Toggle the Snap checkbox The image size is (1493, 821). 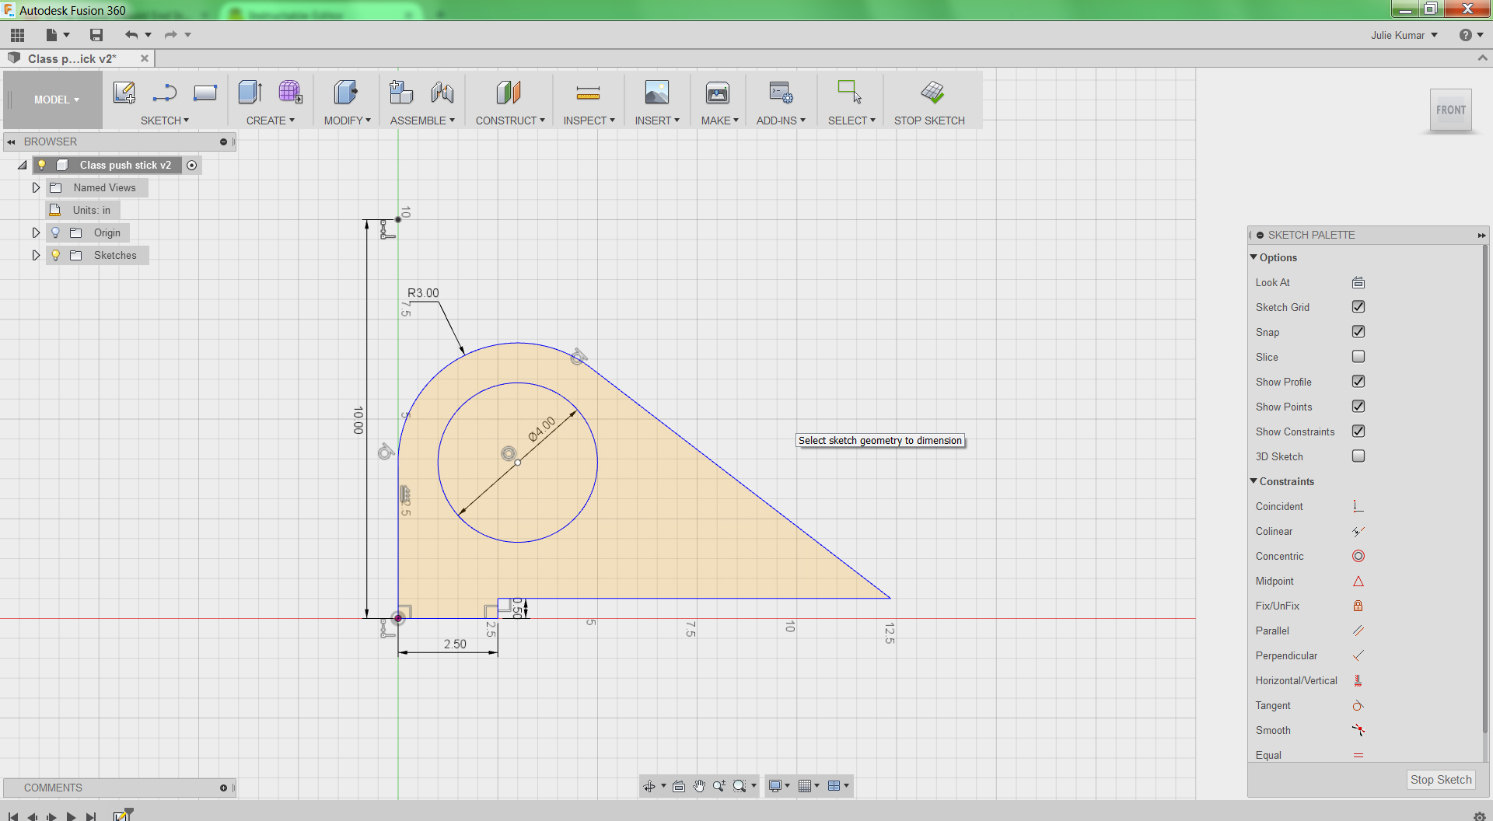coord(1358,332)
